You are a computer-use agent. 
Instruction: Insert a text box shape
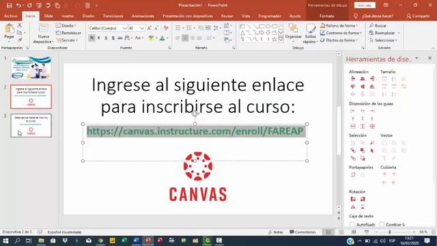click(242, 26)
